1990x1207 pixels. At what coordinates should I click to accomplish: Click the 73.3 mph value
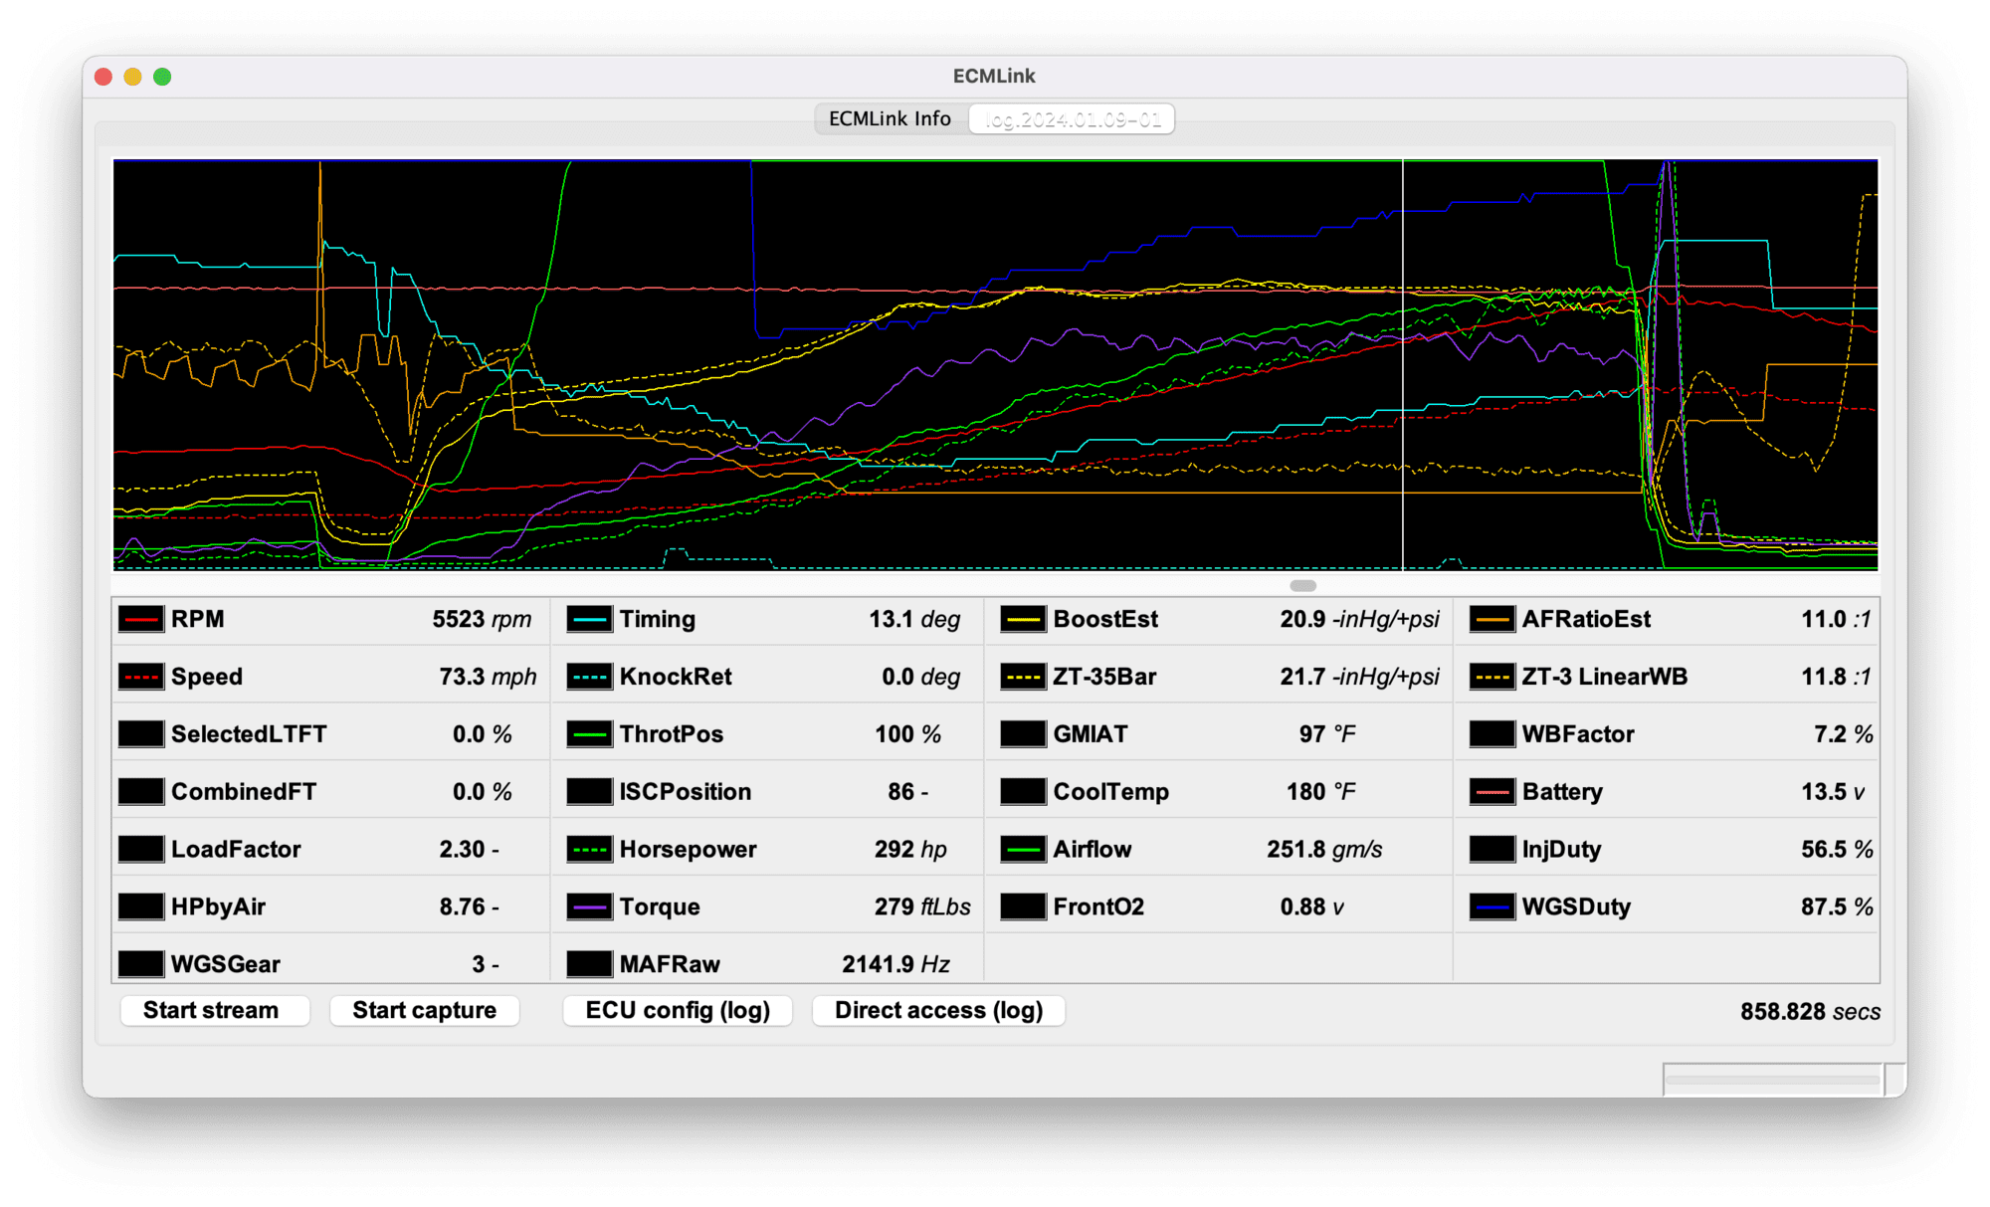[x=488, y=677]
